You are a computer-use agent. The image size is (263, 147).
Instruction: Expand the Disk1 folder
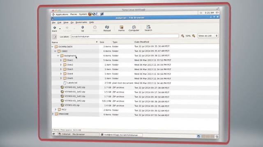[x=61, y=60]
